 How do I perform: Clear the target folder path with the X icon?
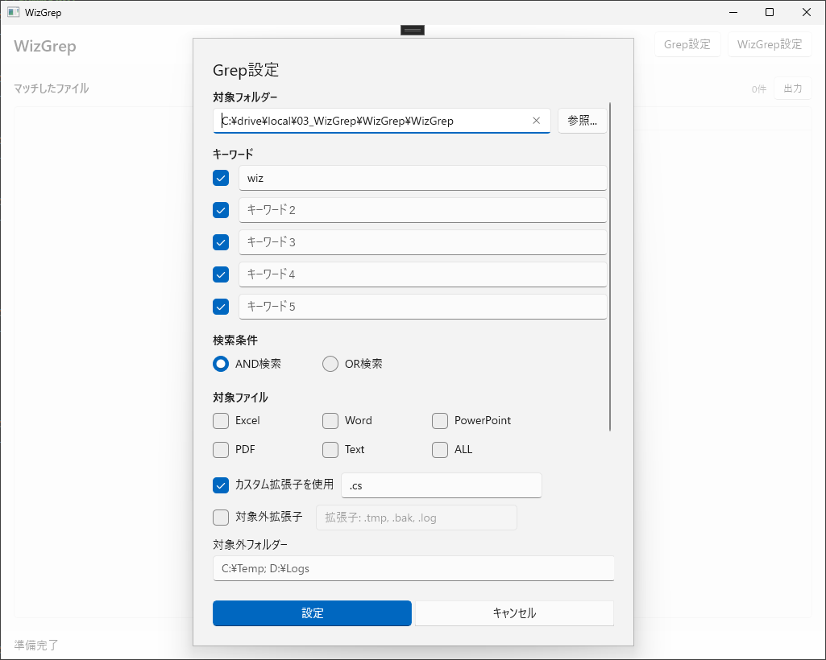pyautogui.click(x=536, y=121)
